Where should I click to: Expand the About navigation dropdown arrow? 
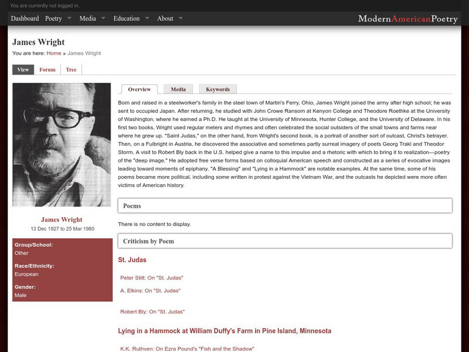tap(179, 18)
